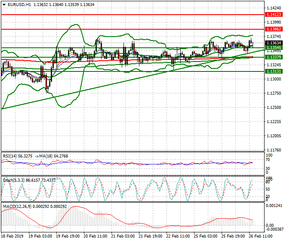Select the EURUSD,H1 chart title text
The height and width of the screenshot is (241, 284).
19,5
